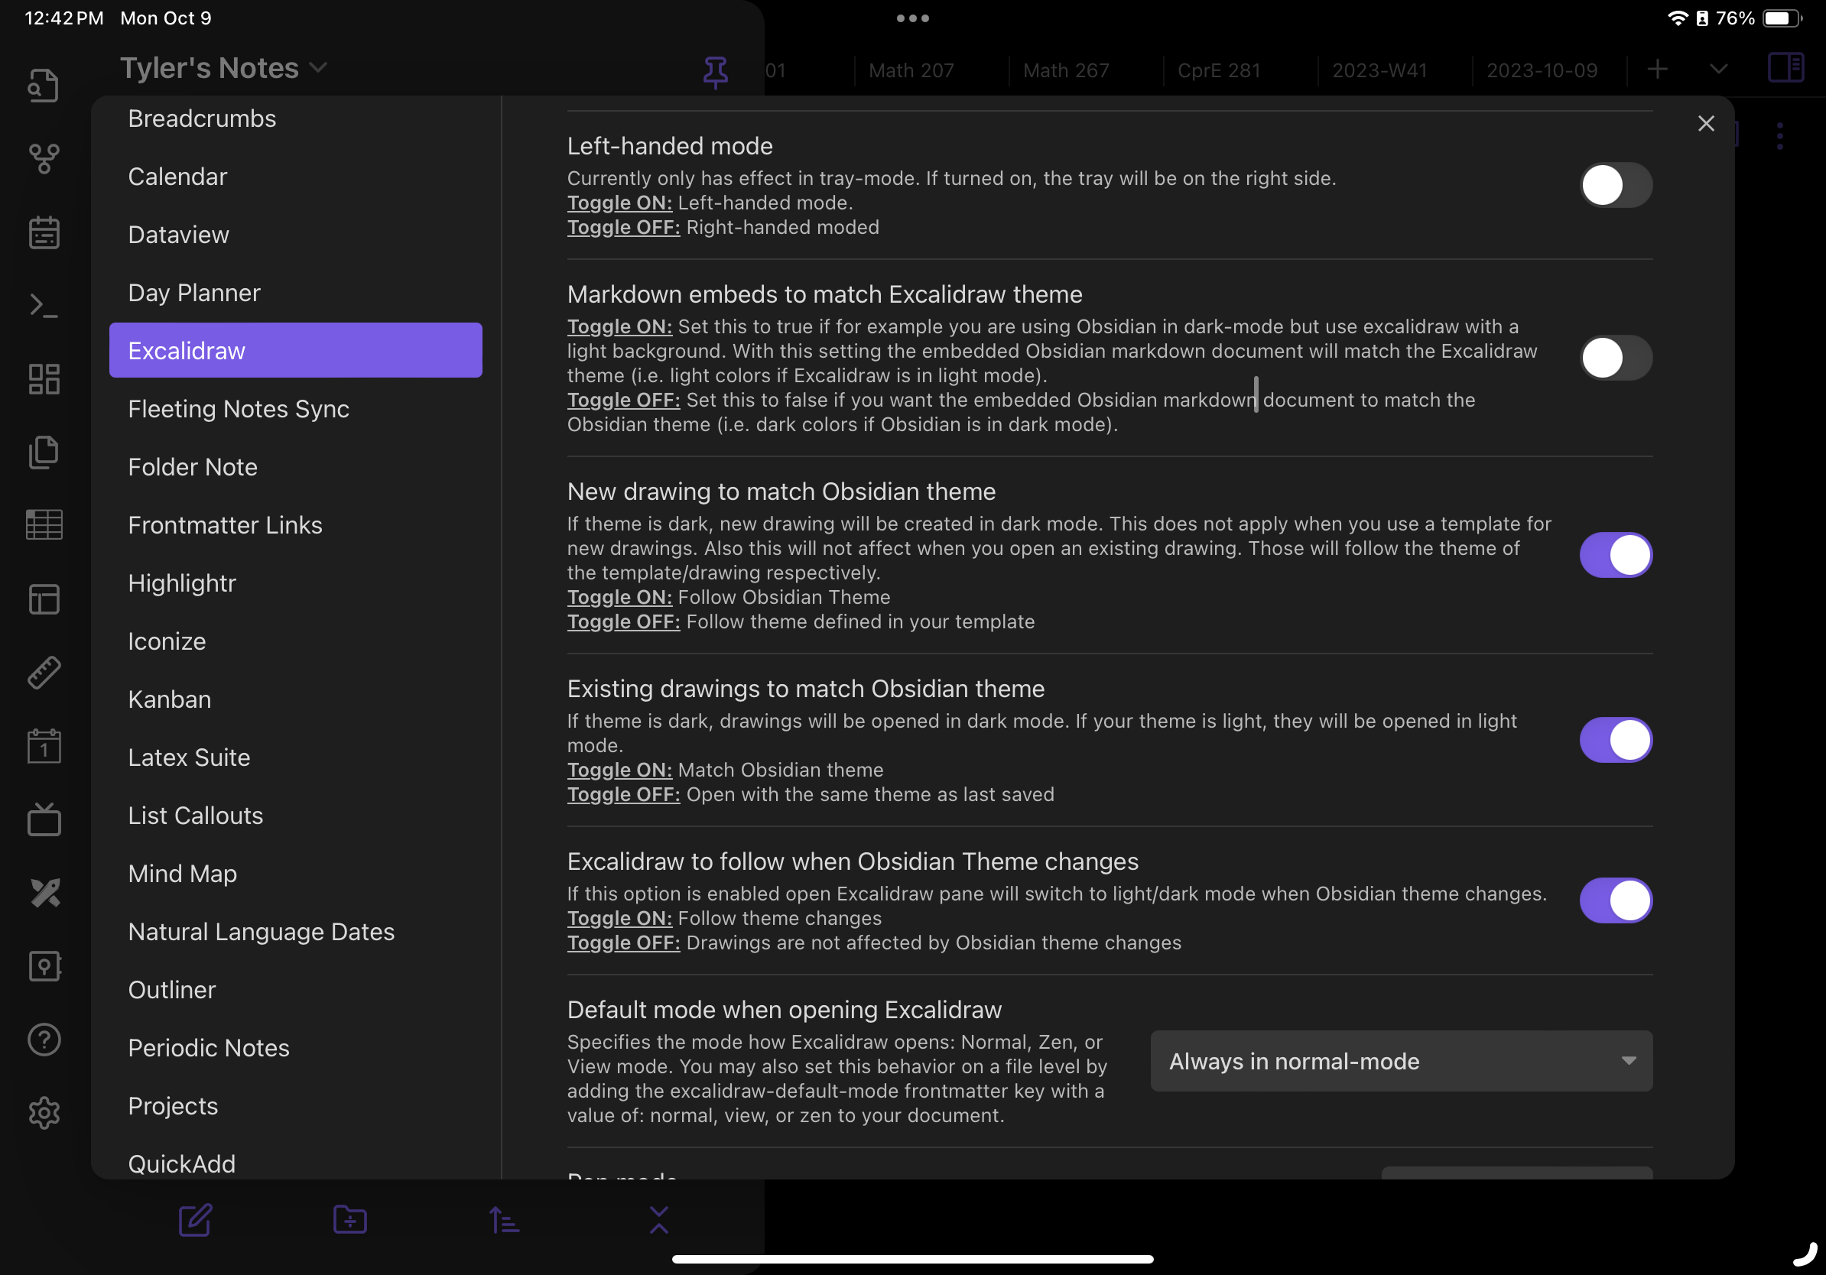The image size is (1826, 1275).
Task: Select the 2023-W41 tab
Action: [x=1380, y=70]
